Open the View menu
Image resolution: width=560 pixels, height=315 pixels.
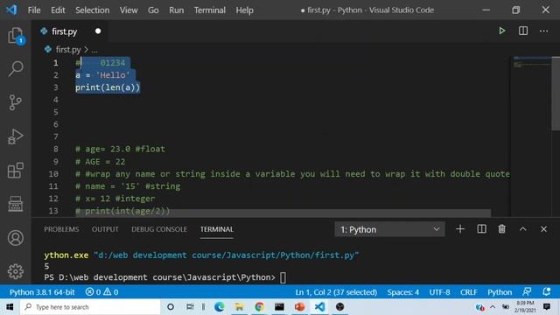click(129, 10)
